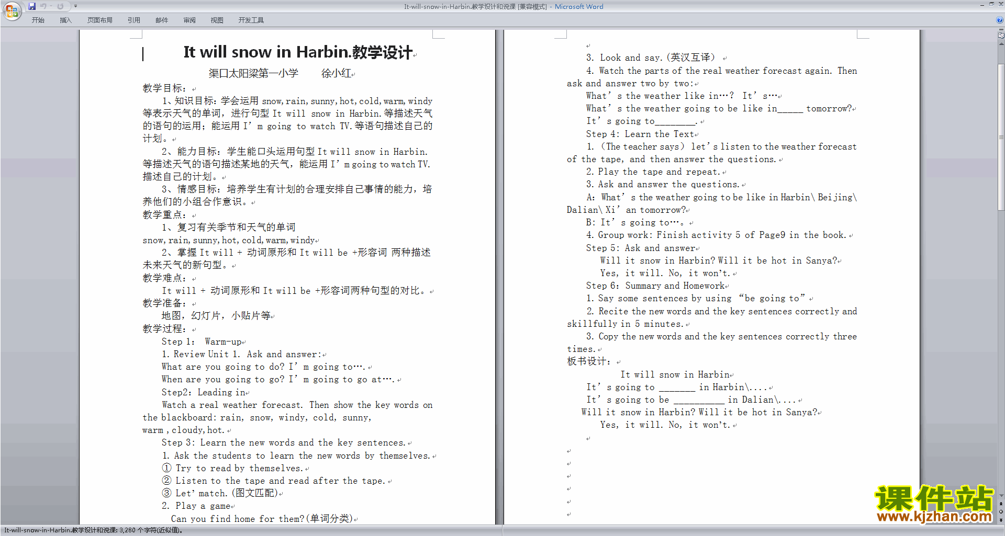Click the line '① Try to read by themselves.'
The width and height of the screenshot is (1005, 536).
(232, 469)
